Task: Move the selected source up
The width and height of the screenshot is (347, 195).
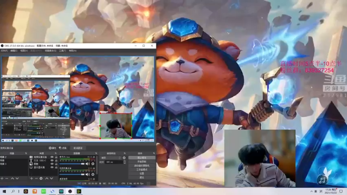Action: 47,179
